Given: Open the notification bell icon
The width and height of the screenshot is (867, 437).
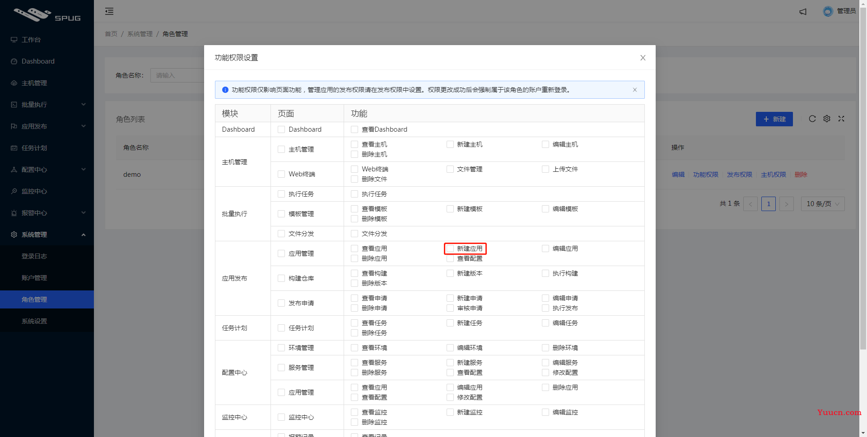Looking at the screenshot, I should coord(802,12).
